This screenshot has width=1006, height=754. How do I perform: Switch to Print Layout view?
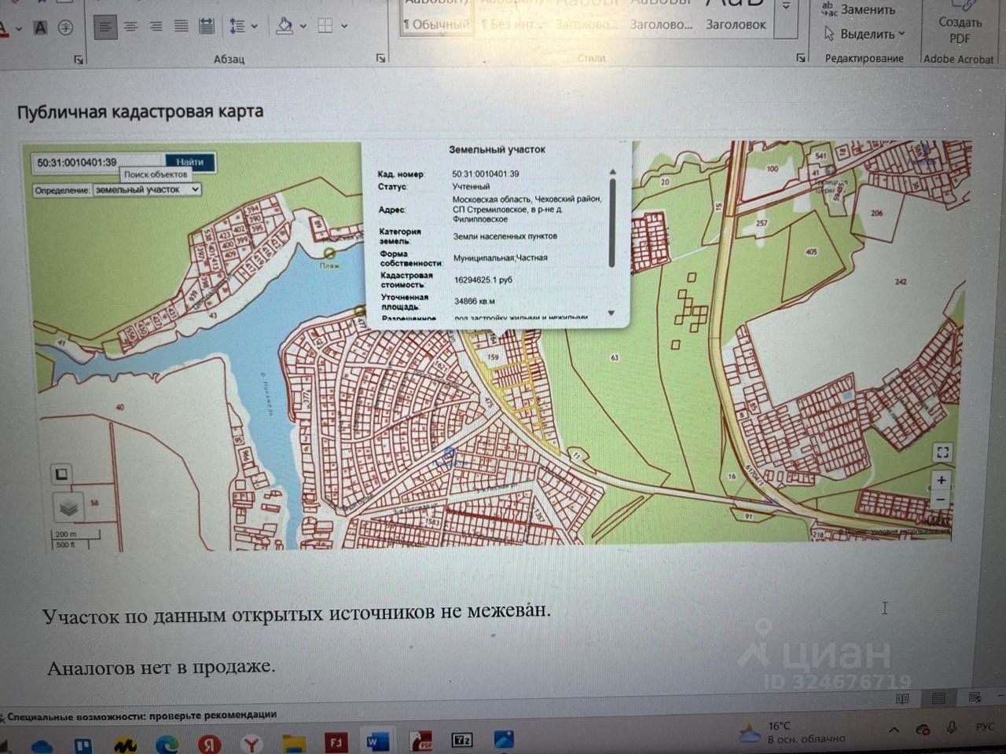click(x=938, y=698)
